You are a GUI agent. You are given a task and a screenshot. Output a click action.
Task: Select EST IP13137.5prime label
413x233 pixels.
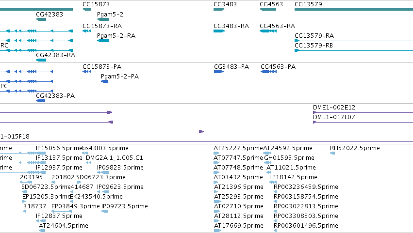(59, 158)
